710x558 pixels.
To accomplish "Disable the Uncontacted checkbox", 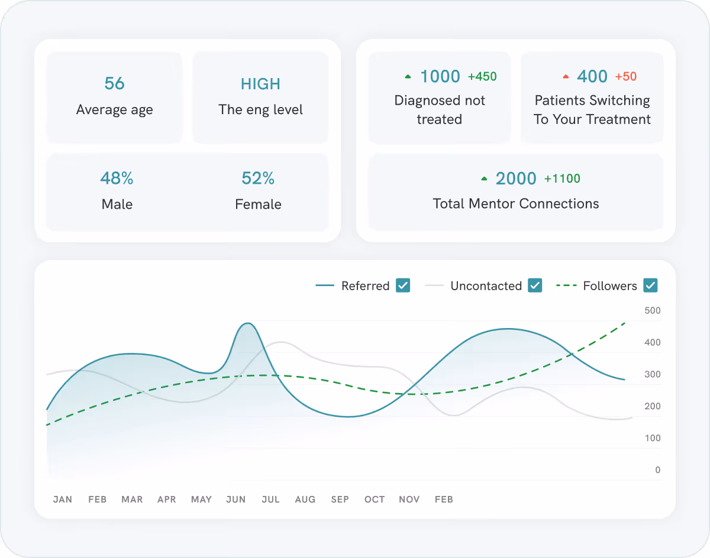I will pyautogui.click(x=535, y=286).
